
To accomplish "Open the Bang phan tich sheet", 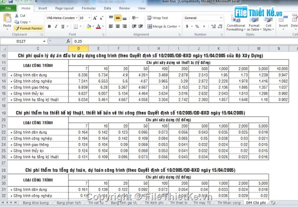I will tap(68, 203).
